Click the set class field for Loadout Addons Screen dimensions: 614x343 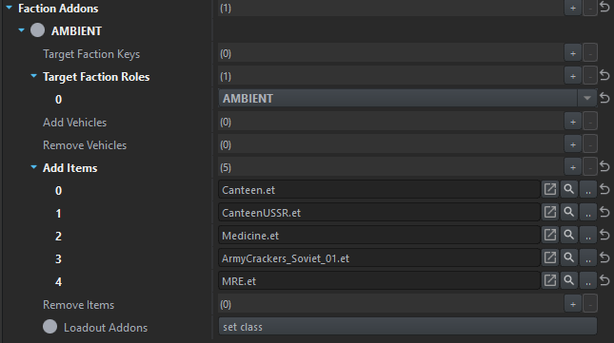pyautogui.click(x=407, y=327)
